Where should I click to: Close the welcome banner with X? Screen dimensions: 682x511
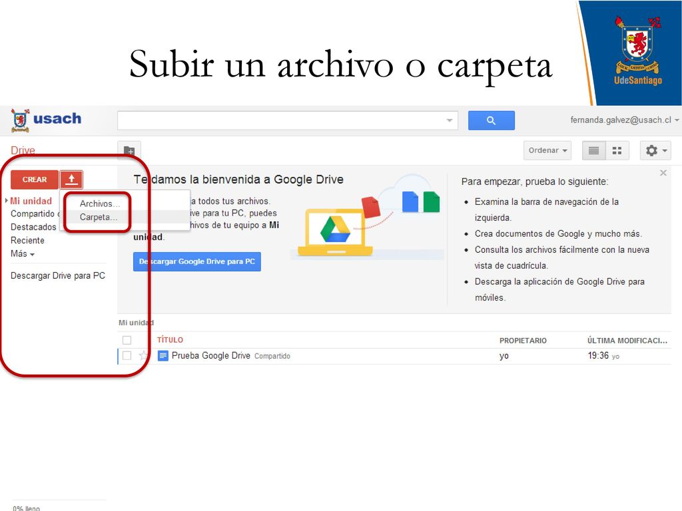663,173
